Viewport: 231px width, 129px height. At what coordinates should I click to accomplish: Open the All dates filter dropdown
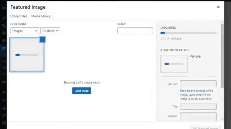point(50,31)
